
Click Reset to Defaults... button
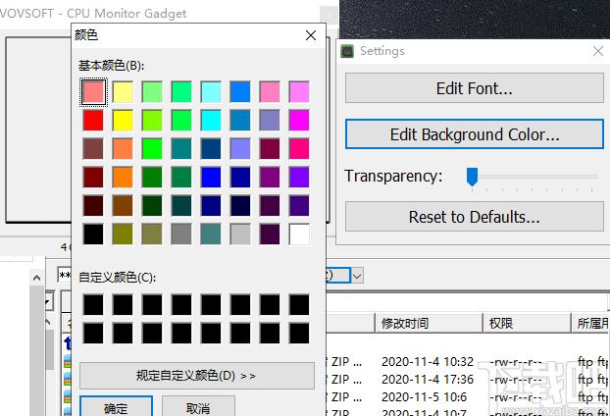(x=475, y=217)
